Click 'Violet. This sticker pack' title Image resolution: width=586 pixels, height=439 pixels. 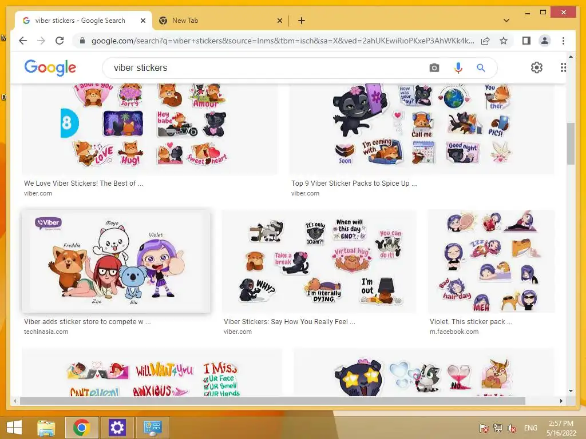[471, 322]
